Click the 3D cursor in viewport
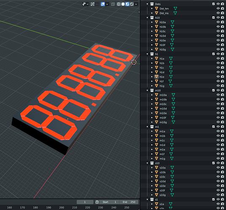Screen dimensions: 226x210 134,62
